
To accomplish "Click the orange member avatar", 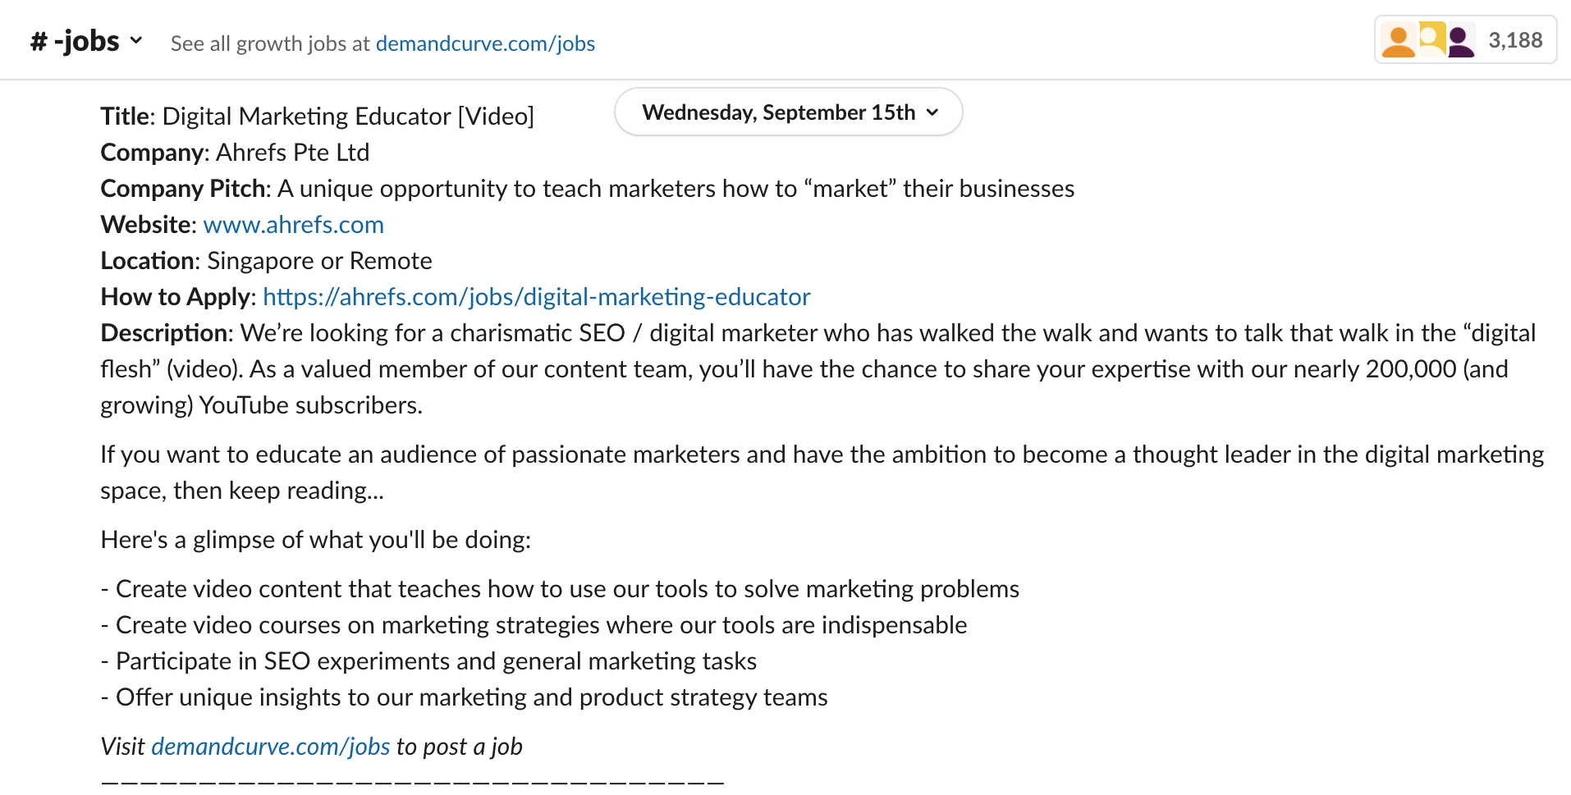I will click(x=1398, y=40).
